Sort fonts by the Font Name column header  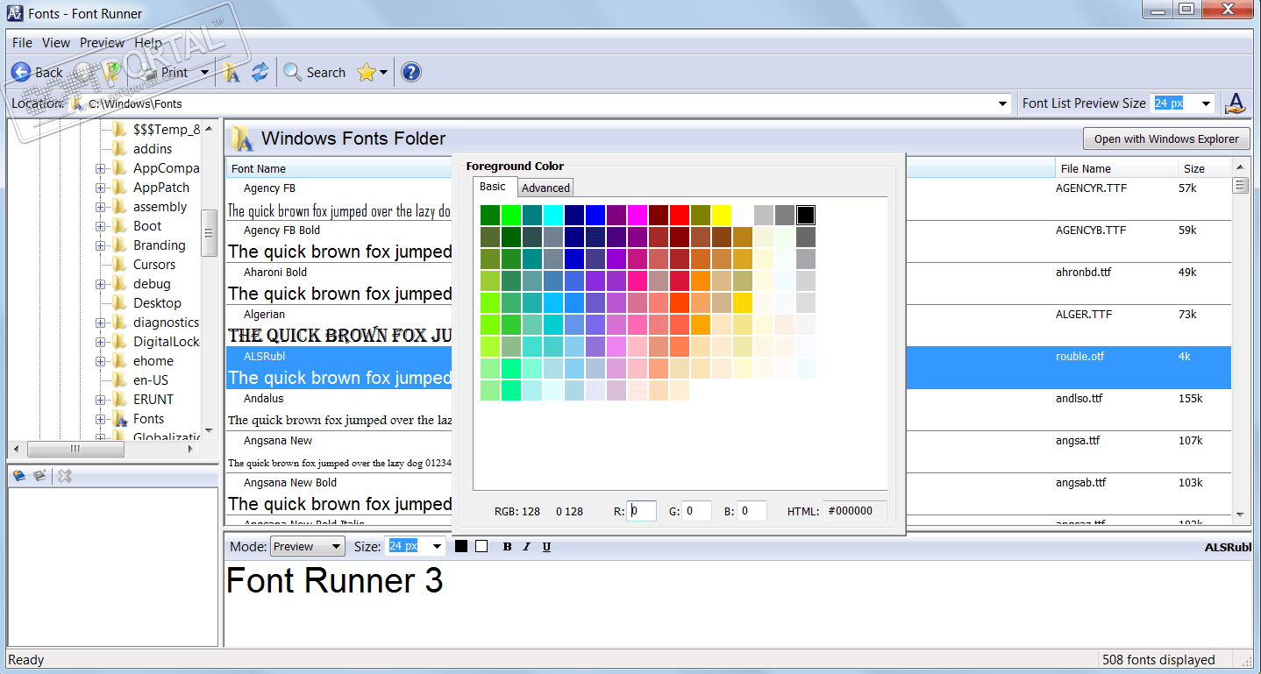click(339, 168)
